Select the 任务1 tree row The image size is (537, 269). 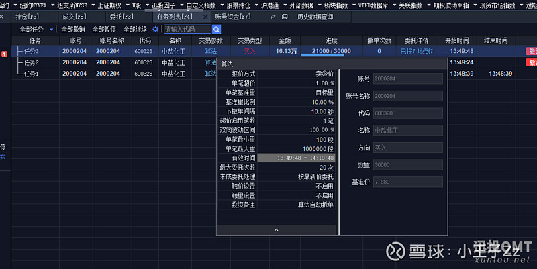31,74
